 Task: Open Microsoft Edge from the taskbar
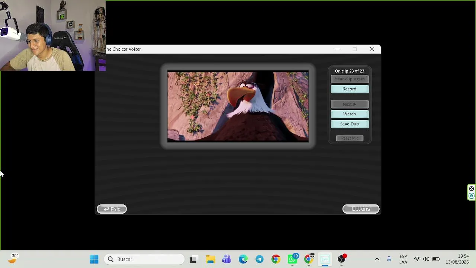tap(243, 259)
